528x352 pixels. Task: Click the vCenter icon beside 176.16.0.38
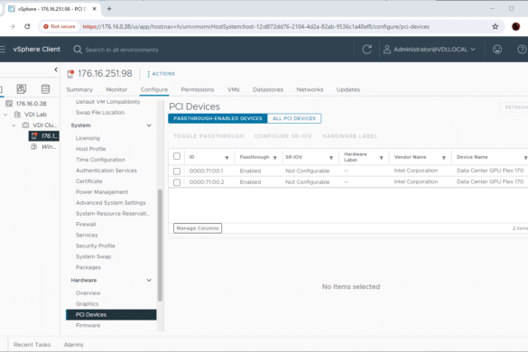tap(9, 104)
